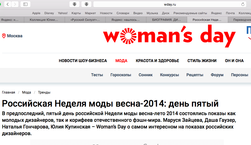This screenshot has width=251, height=145.
Task: Open the Yahoo! bookmark
Action: coord(63,13)
